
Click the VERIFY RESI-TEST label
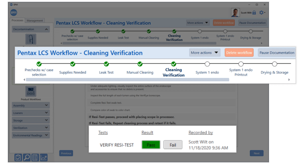point(117,145)
